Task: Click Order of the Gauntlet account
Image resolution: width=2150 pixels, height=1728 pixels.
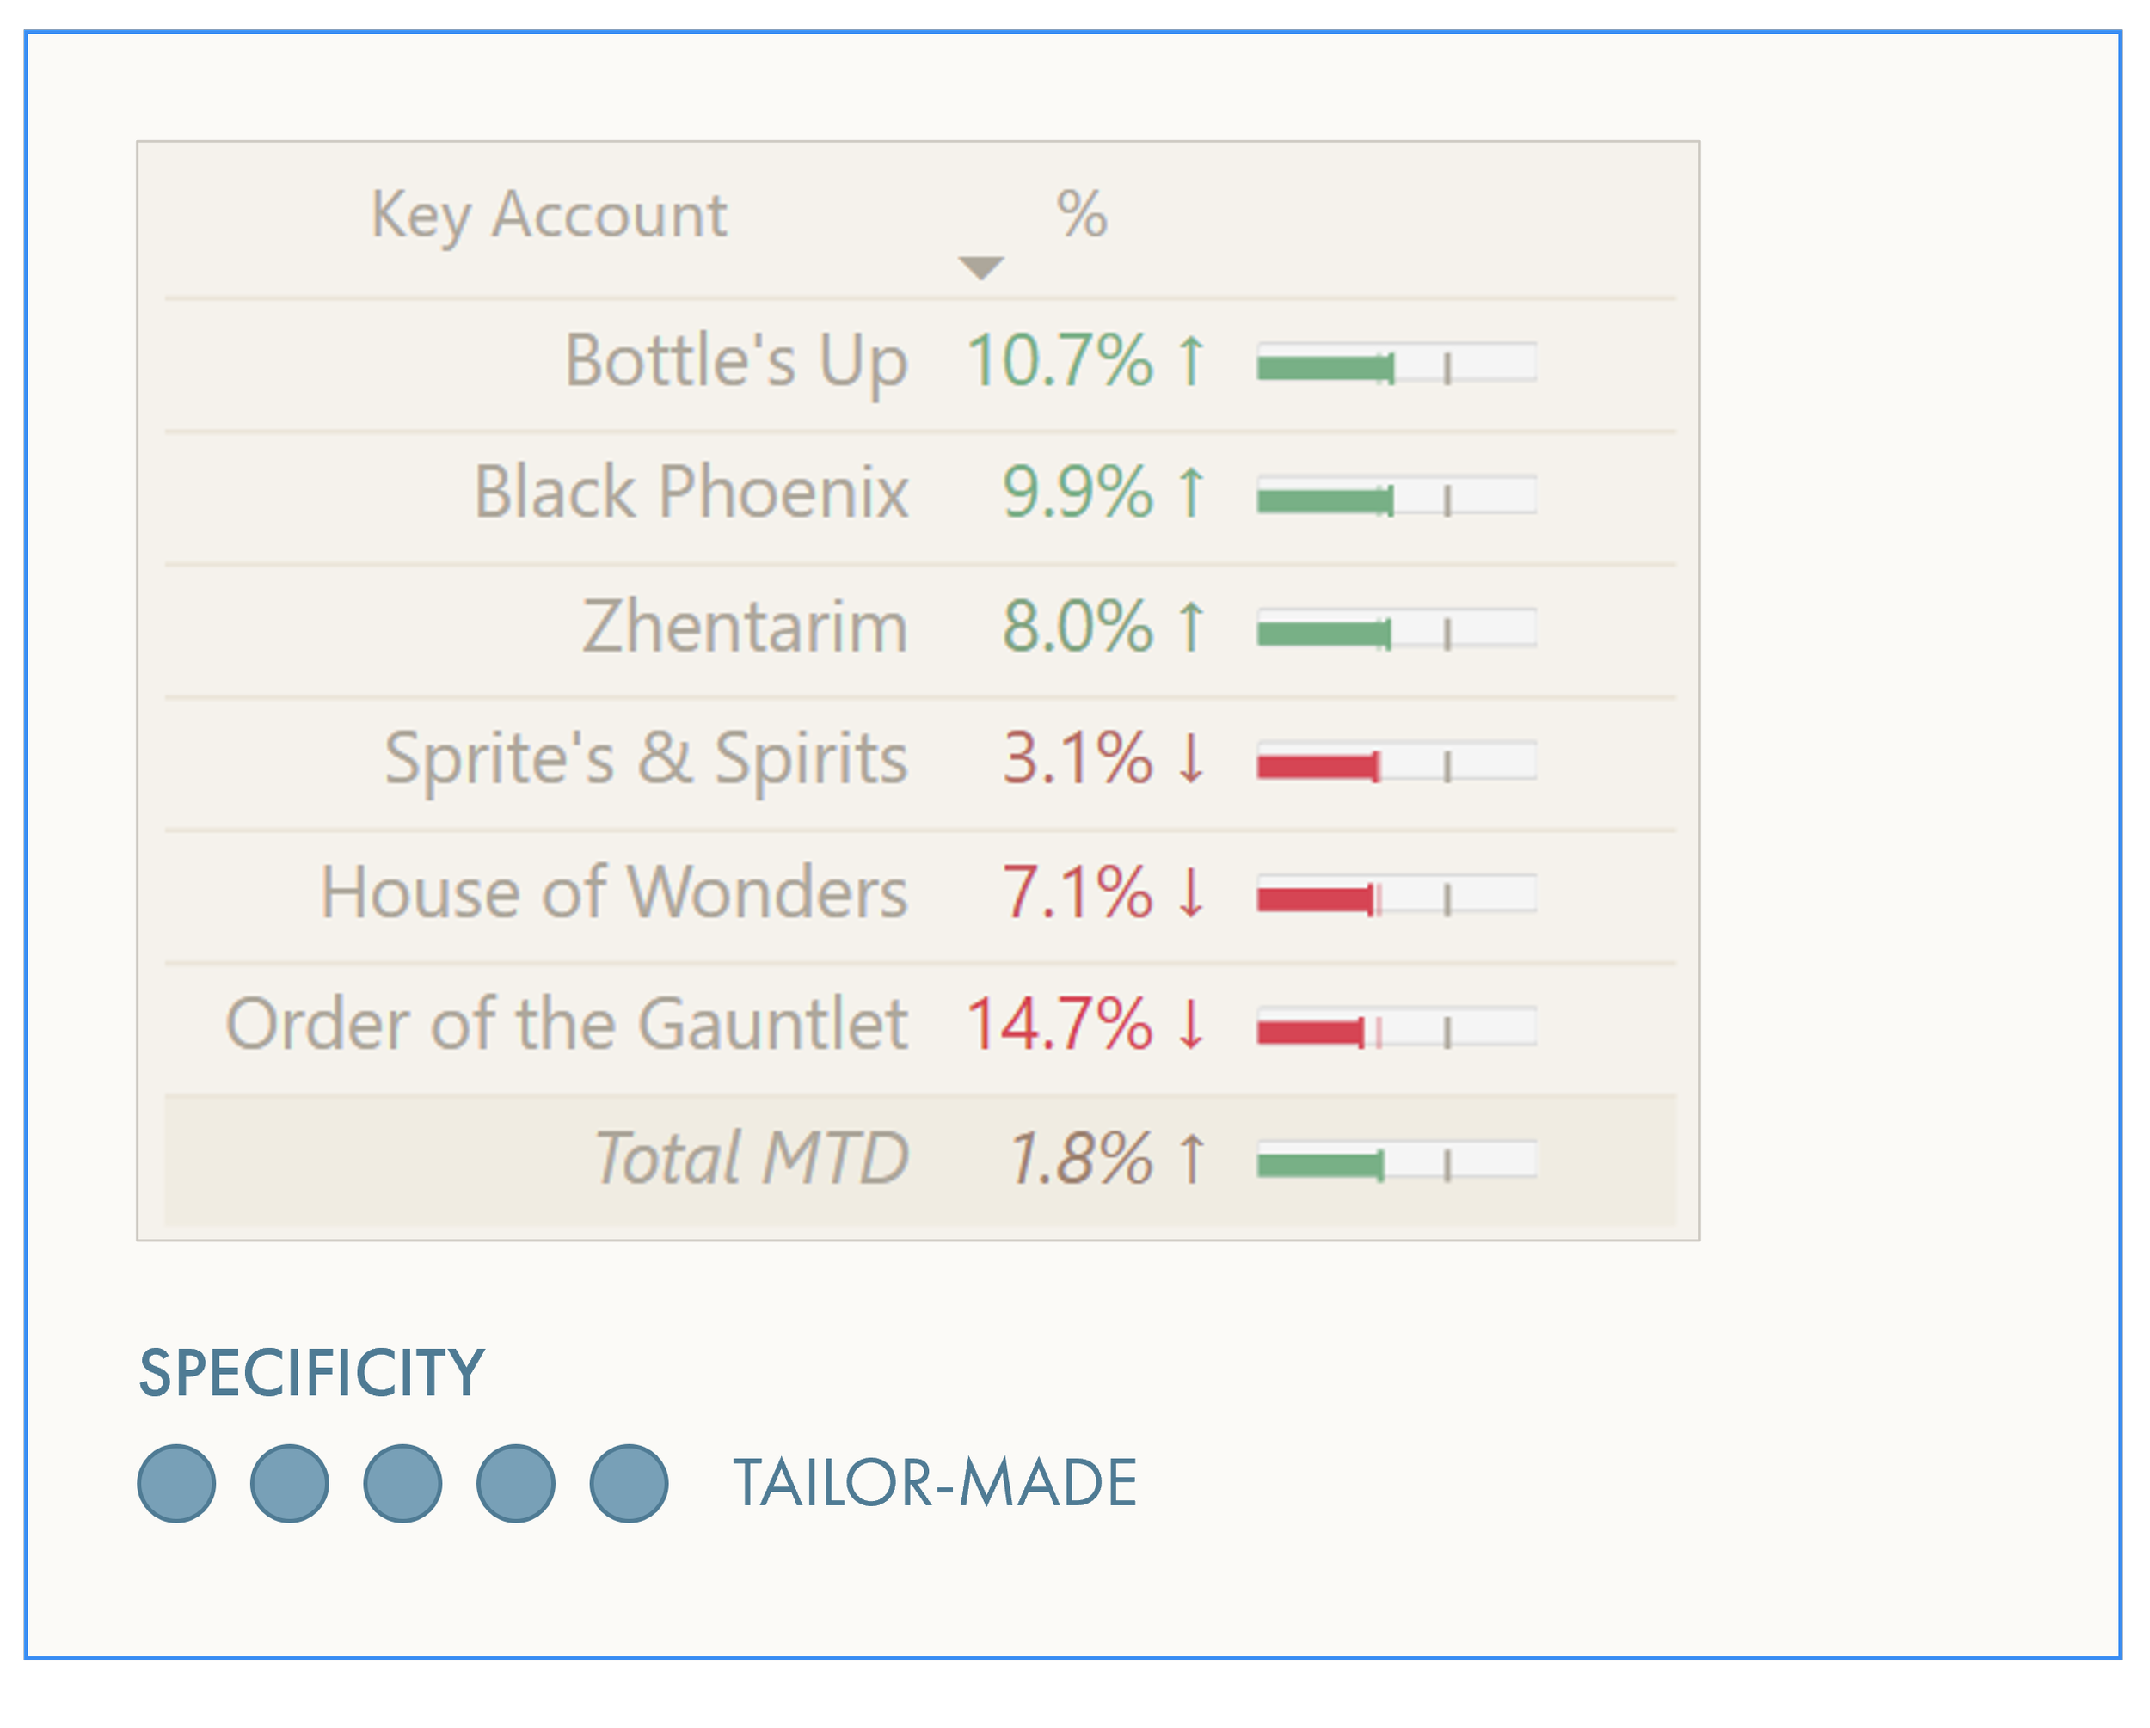Action: [567, 1024]
